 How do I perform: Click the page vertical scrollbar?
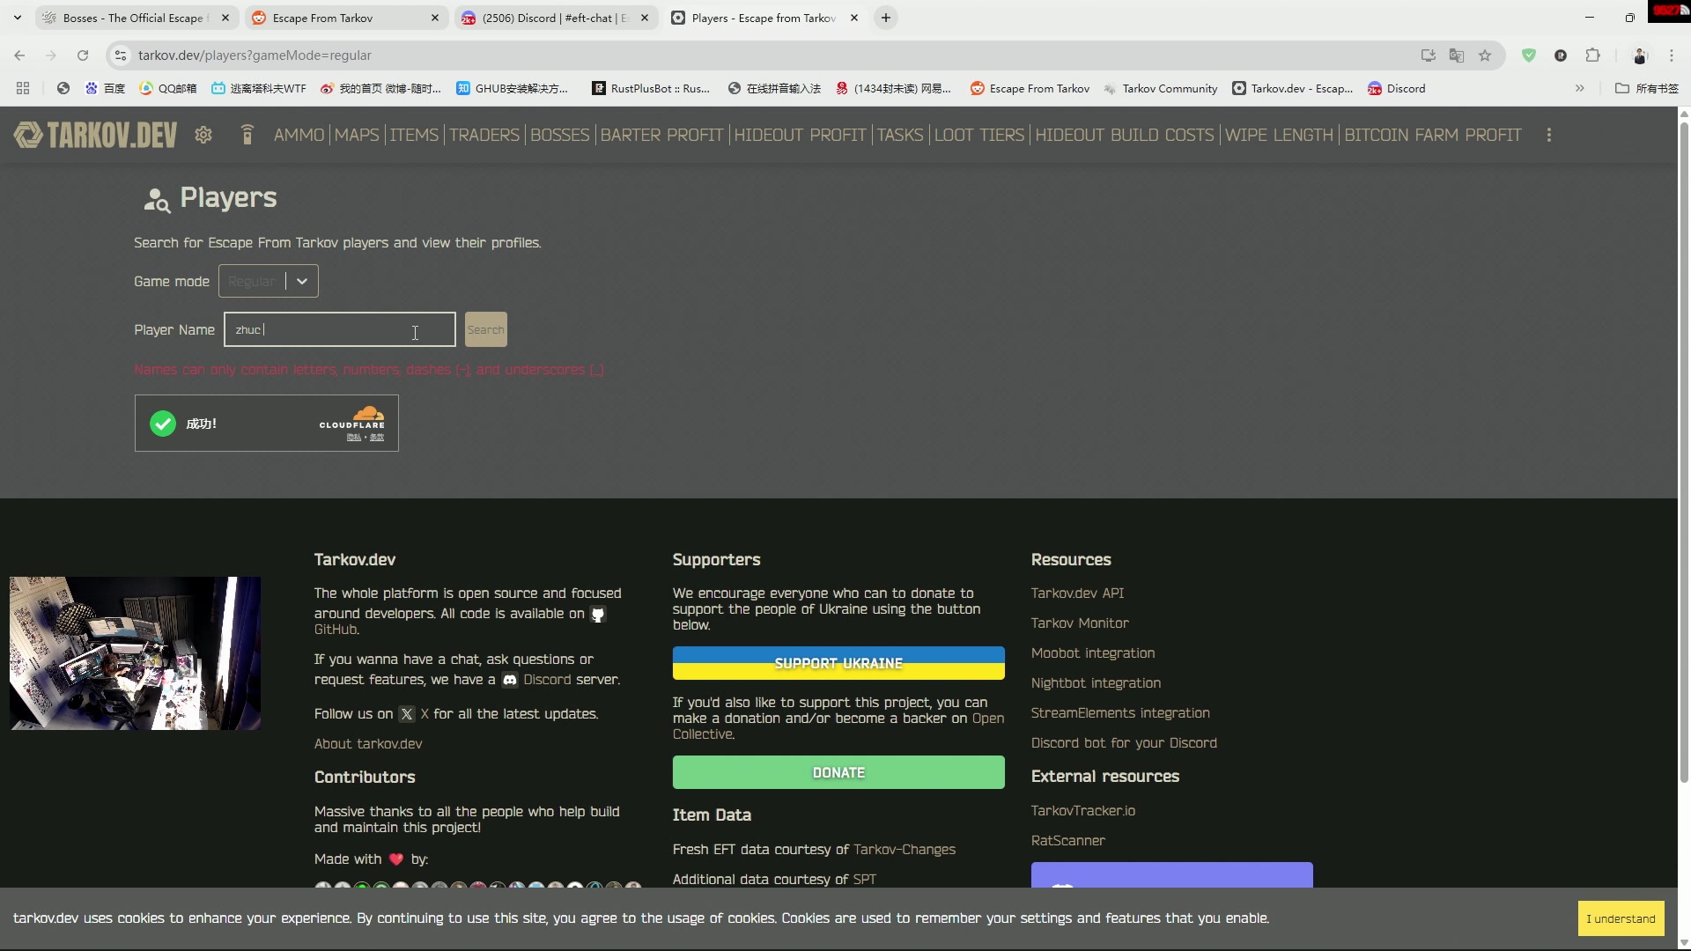pyautogui.click(x=1684, y=452)
